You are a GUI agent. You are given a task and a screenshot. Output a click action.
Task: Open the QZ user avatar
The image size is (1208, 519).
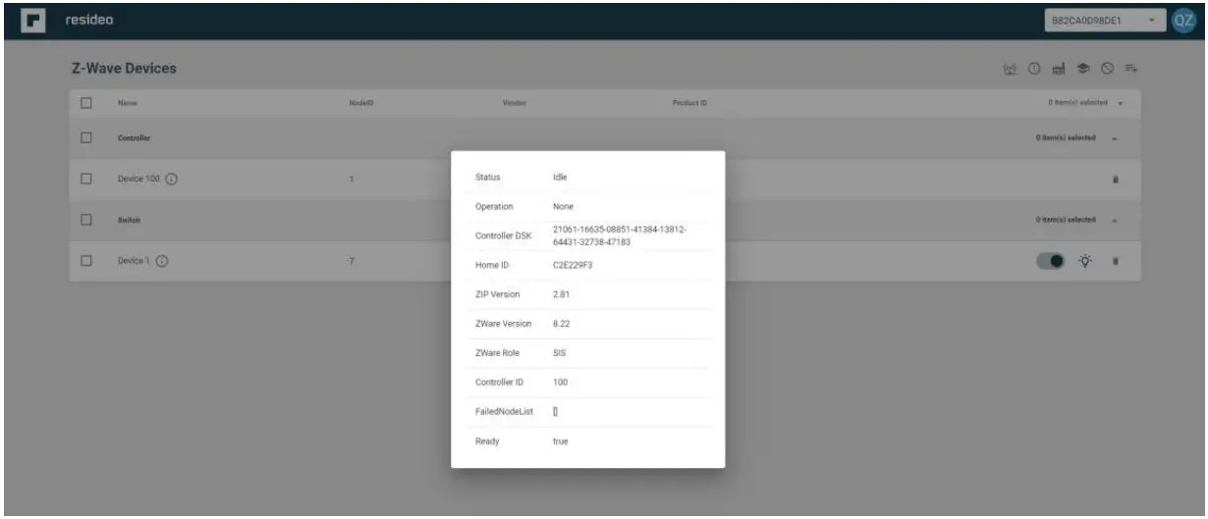click(x=1184, y=20)
